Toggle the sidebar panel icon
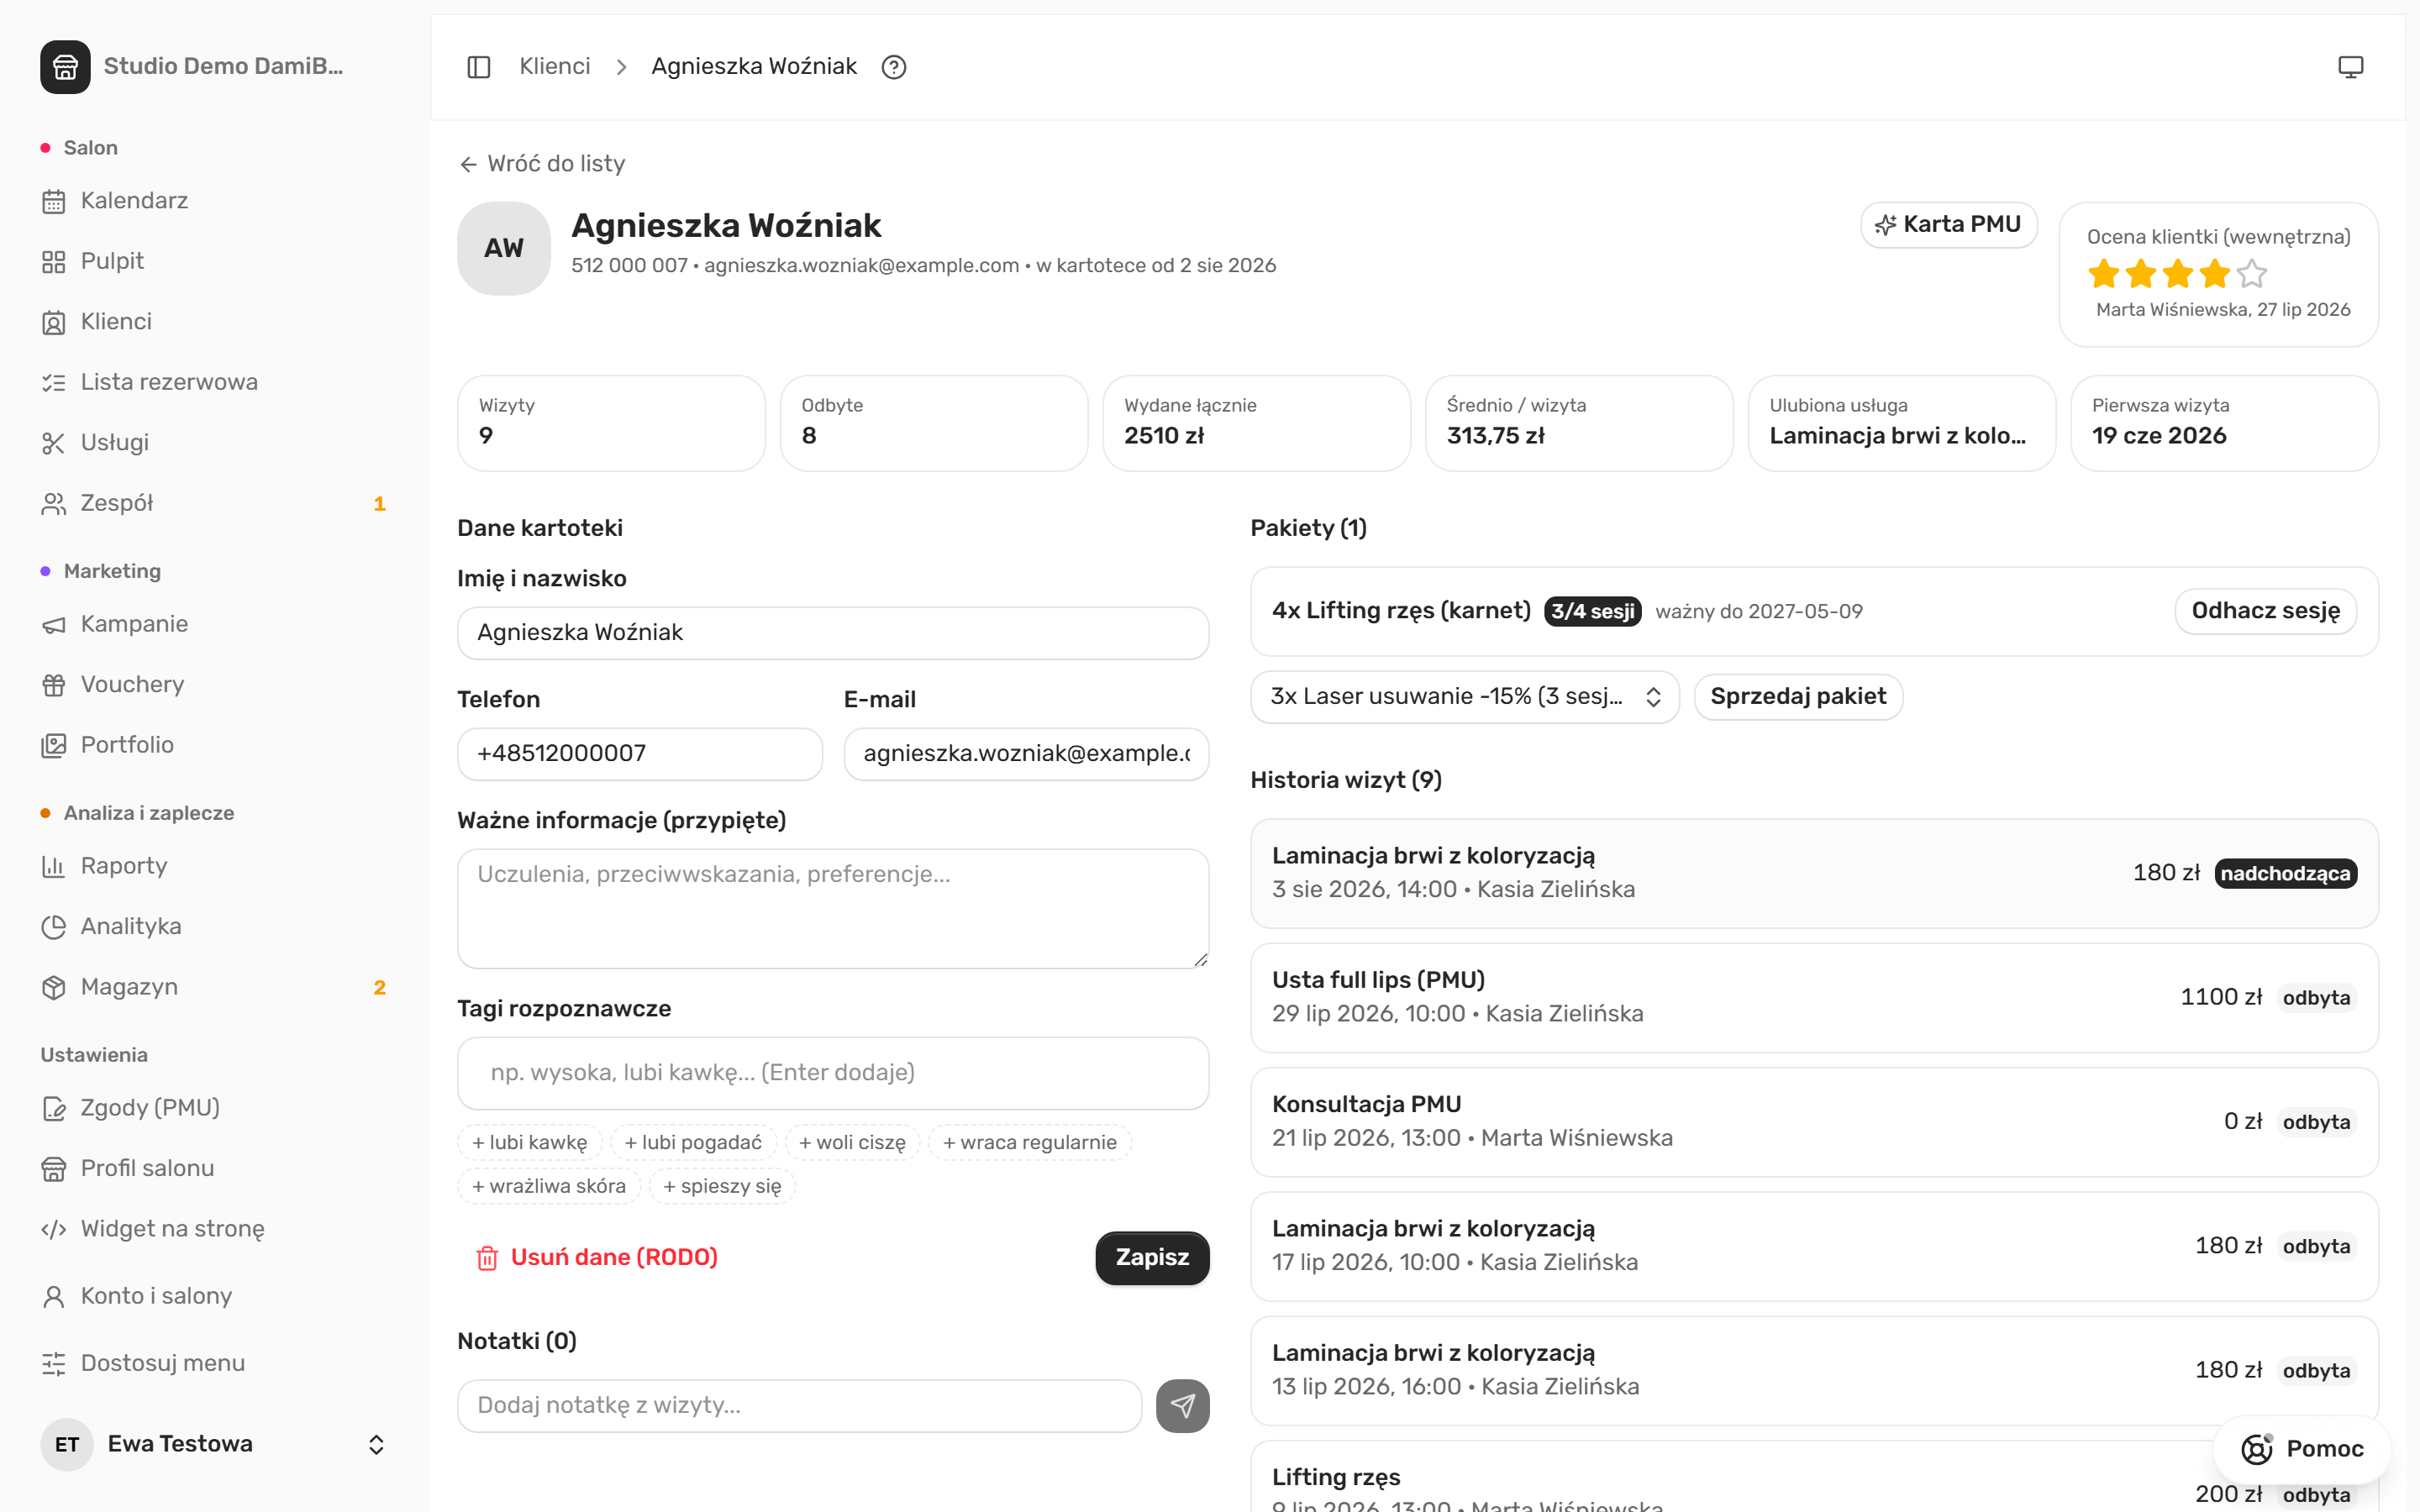 [479, 67]
